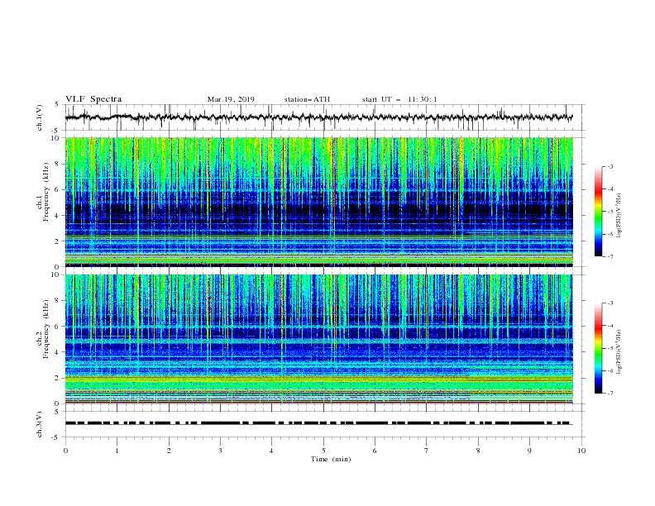The image size is (655, 506).
Task: Click time-axis tick label "3"
Action: tap(220, 451)
